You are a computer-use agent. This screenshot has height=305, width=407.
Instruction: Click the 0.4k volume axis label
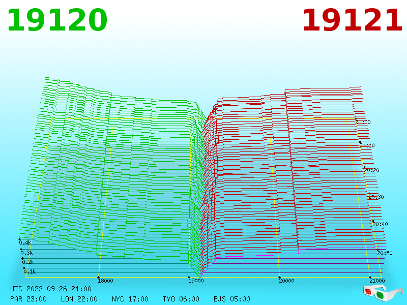[25, 243]
